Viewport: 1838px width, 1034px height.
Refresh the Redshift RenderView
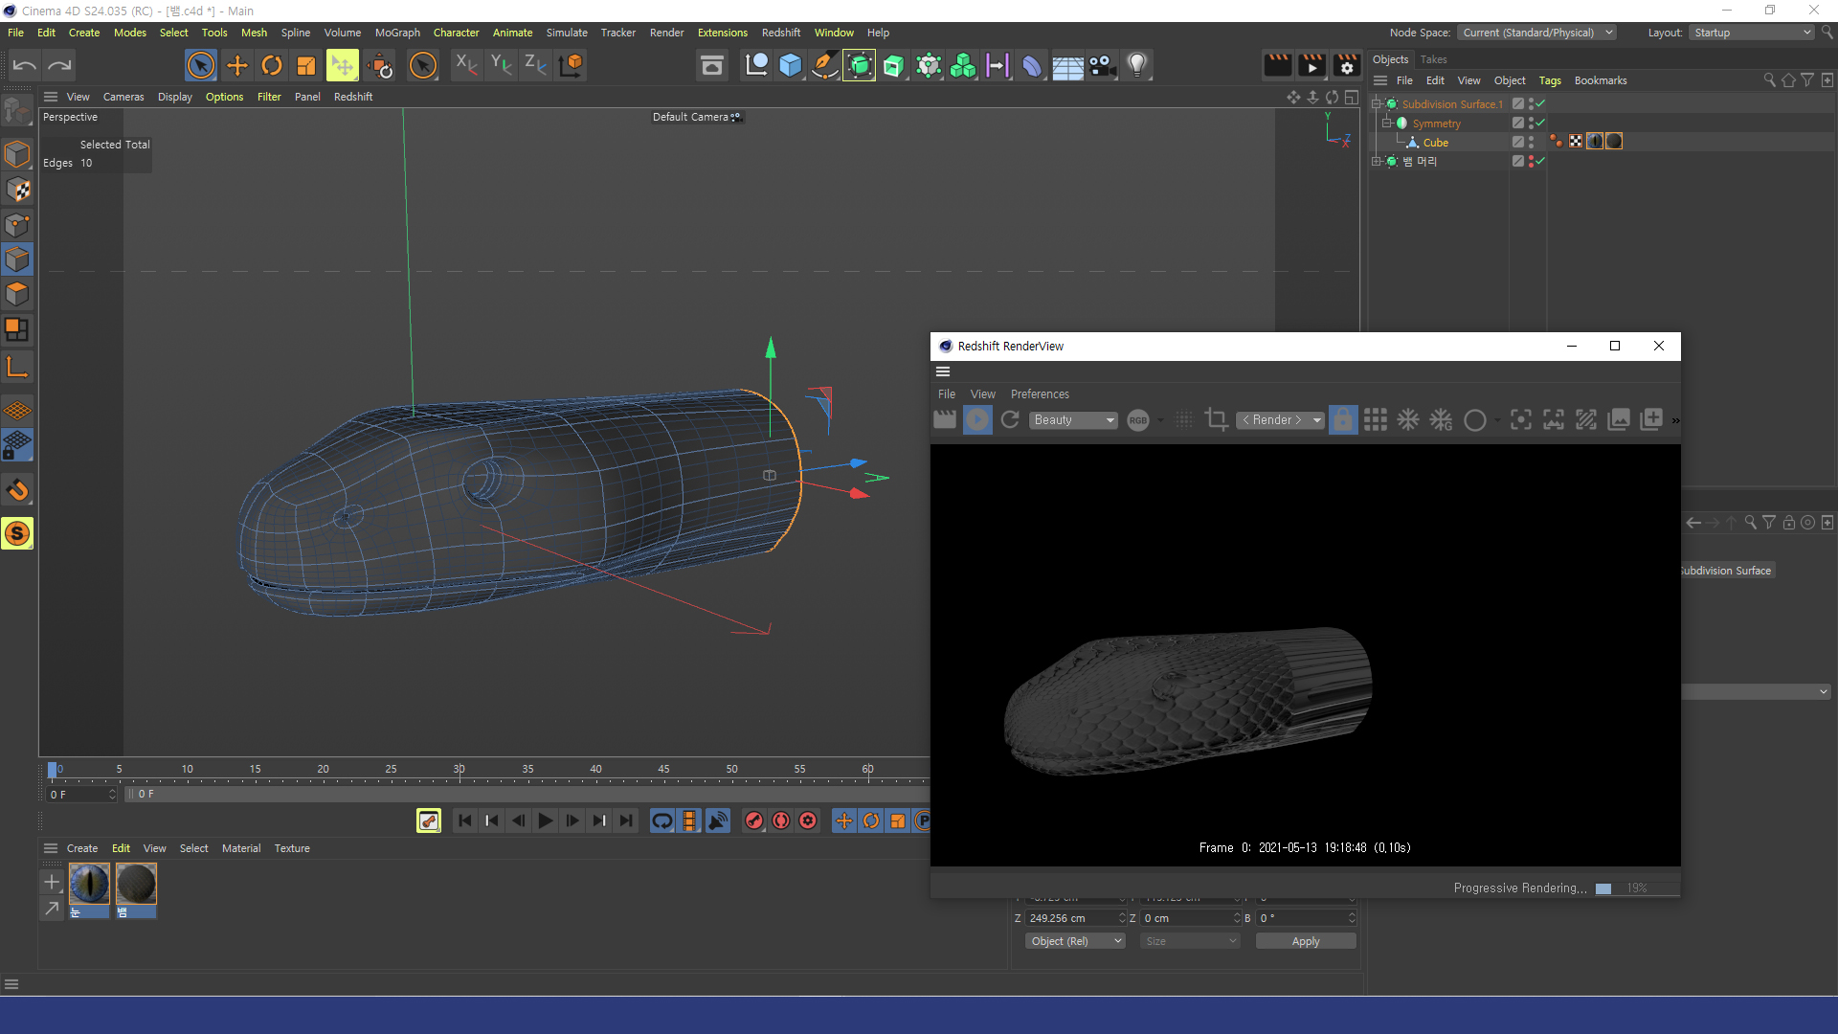click(1010, 419)
